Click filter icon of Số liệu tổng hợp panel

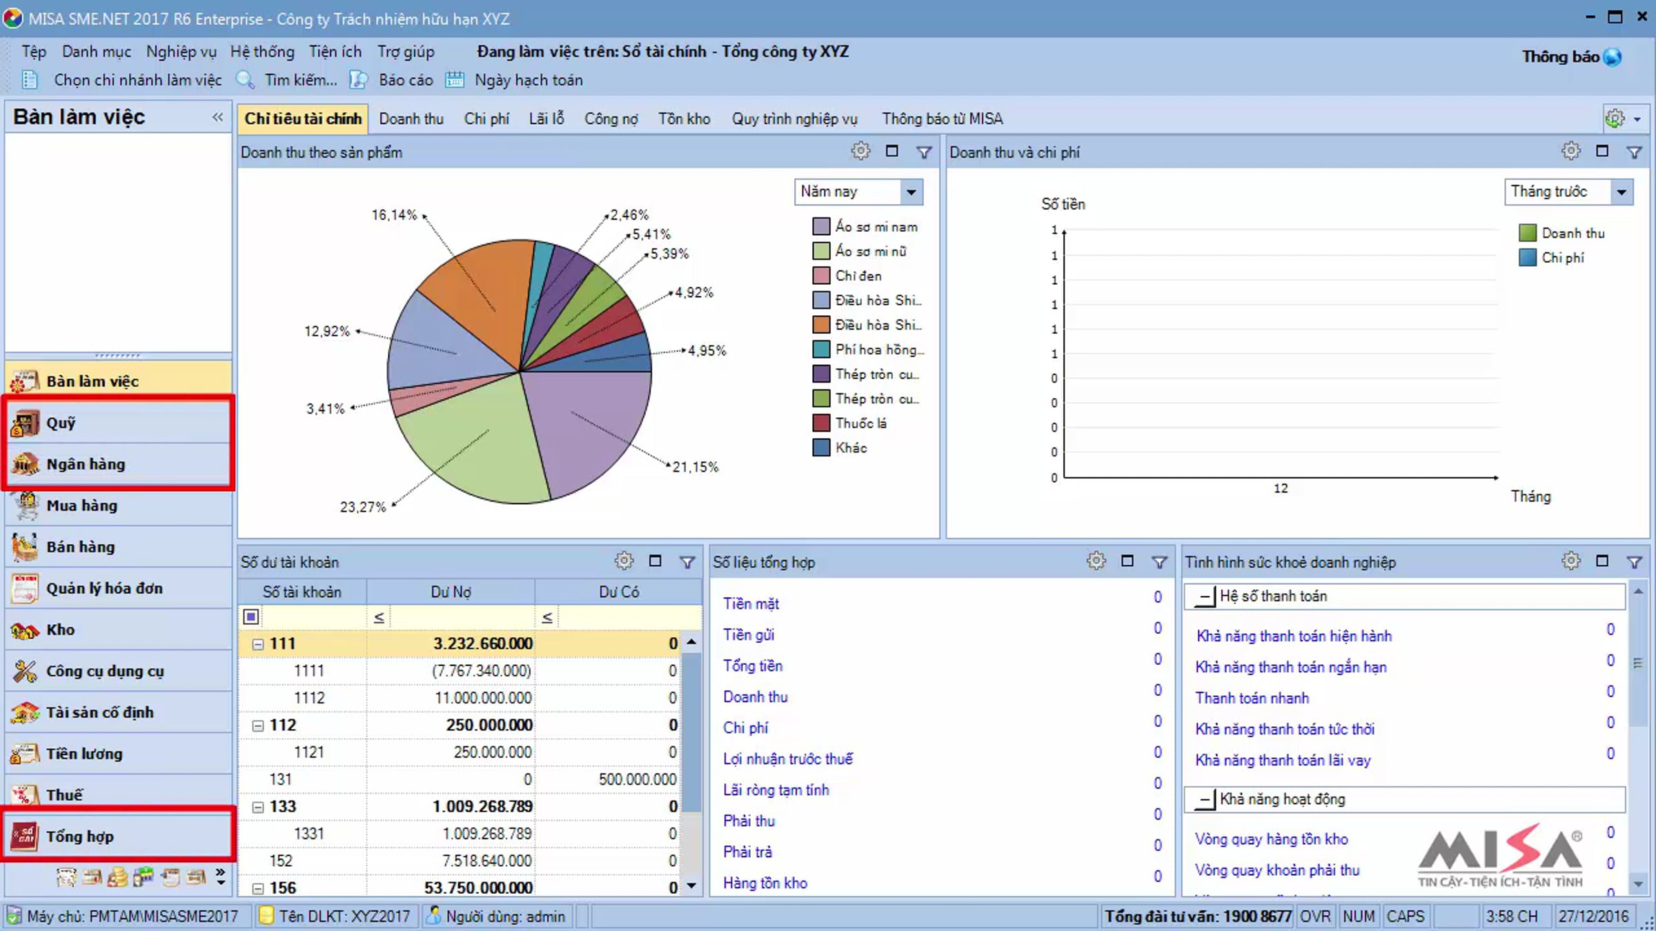click(1159, 562)
